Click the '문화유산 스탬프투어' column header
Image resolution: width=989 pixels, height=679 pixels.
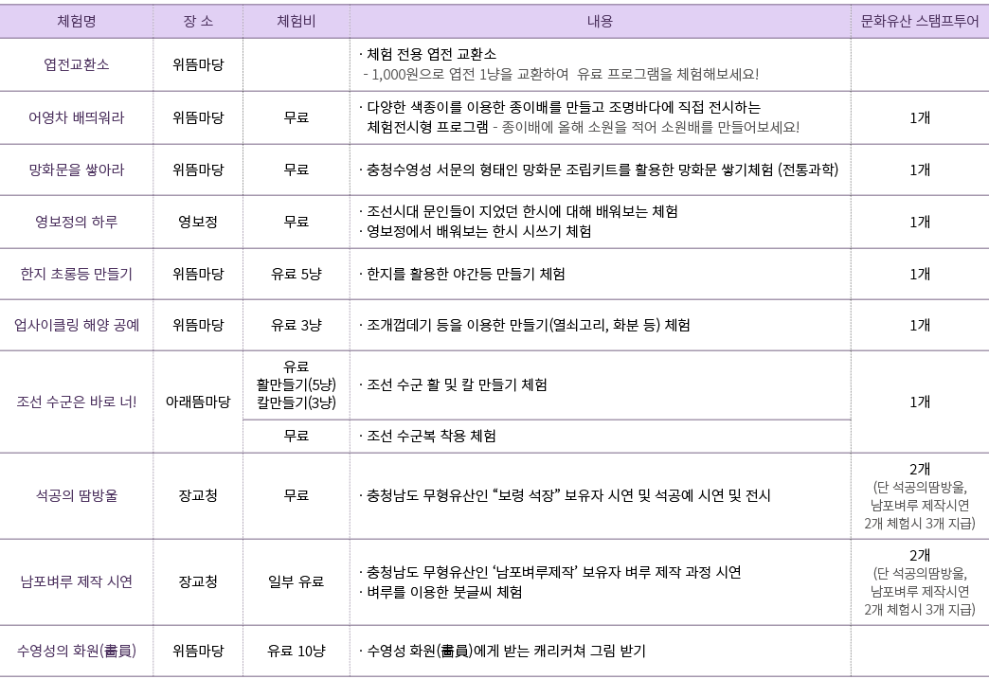coord(920,22)
